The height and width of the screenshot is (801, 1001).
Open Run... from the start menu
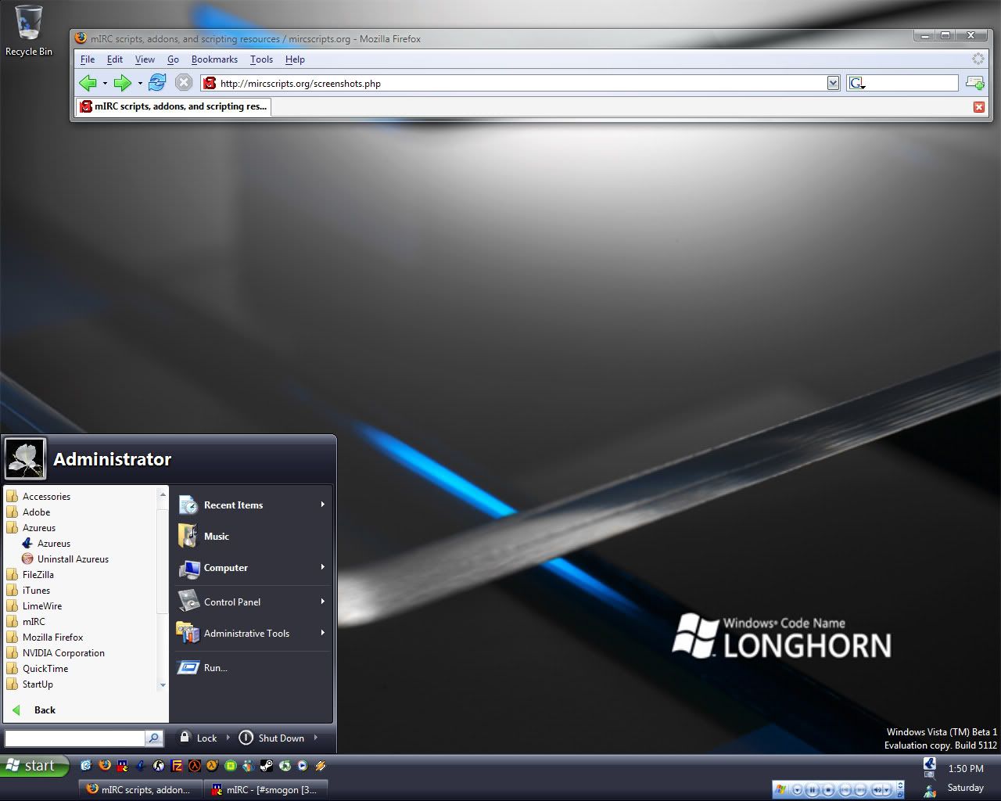tap(203, 668)
